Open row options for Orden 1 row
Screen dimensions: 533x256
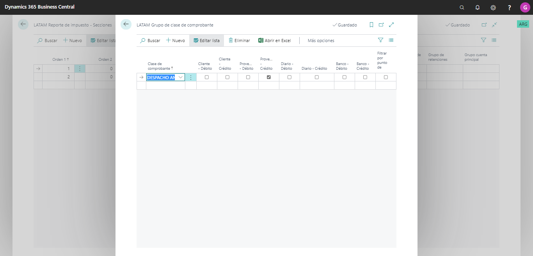[80, 69]
